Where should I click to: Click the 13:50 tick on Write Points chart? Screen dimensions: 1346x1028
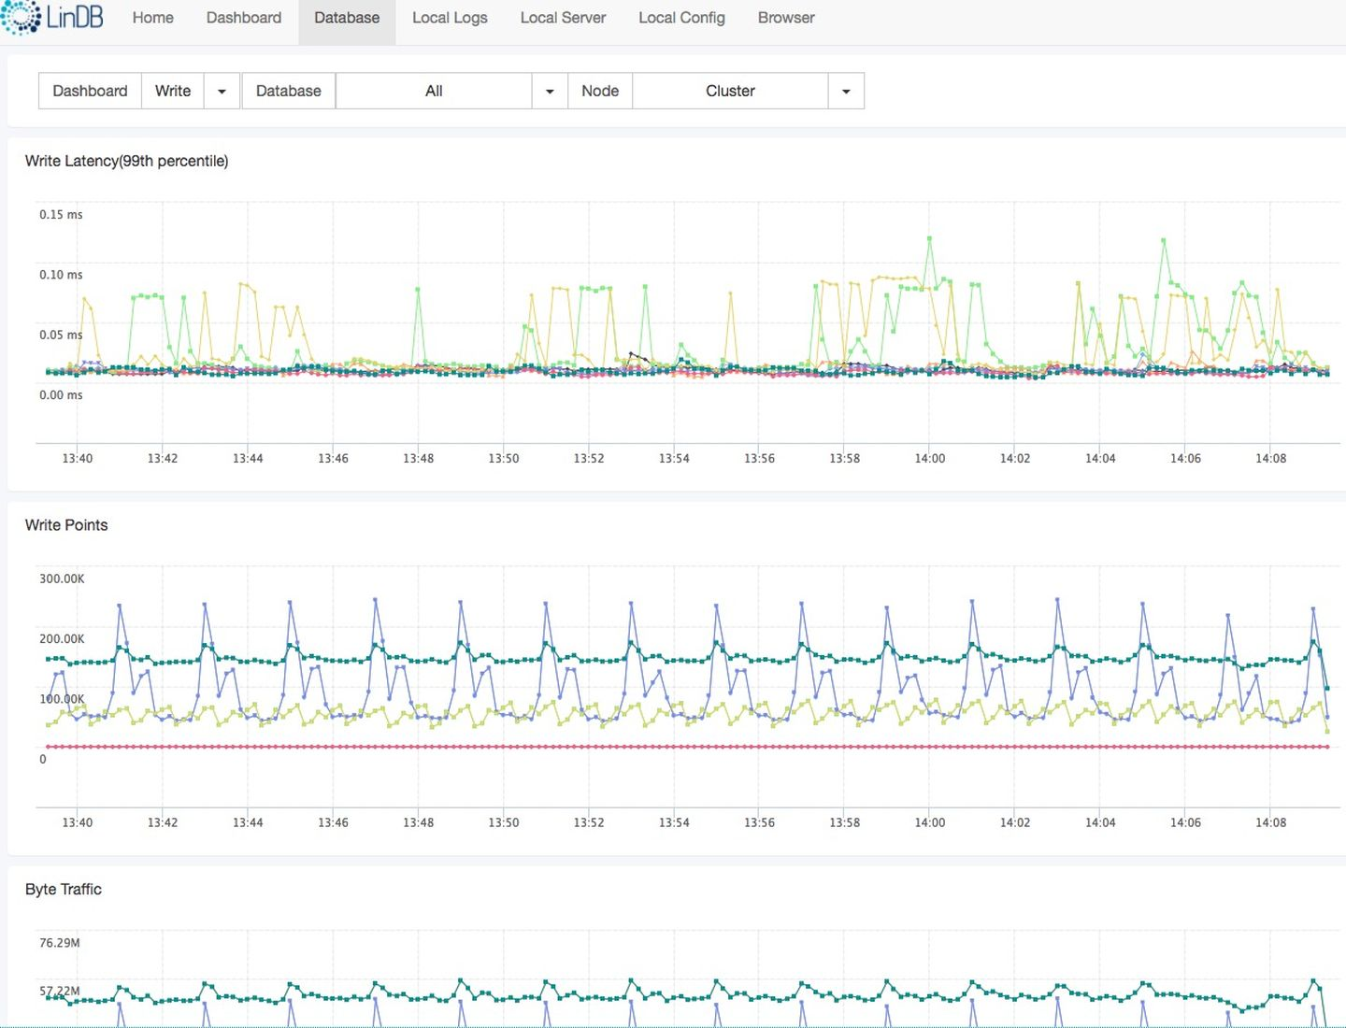[504, 822]
